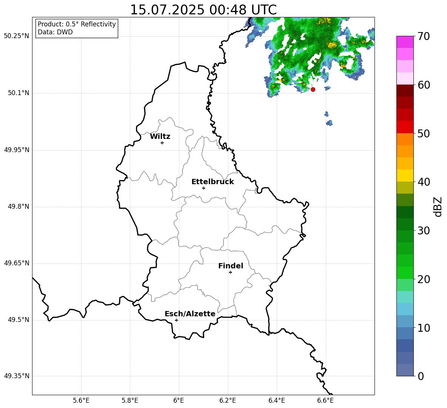Click the bright green swatch above 20
Screen dimensions: 447x408
(405, 273)
